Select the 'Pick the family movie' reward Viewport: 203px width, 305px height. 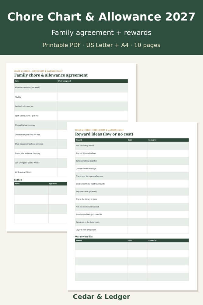(x=85, y=145)
